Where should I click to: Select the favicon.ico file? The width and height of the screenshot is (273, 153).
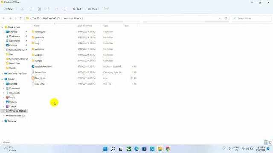[x=40, y=78]
